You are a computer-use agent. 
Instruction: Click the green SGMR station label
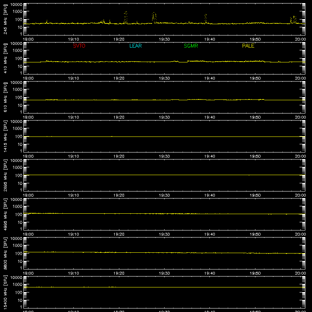(x=191, y=46)
